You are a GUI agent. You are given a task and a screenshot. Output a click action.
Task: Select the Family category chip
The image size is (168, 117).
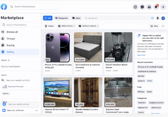pyautogui.click(x=141, y=112)
